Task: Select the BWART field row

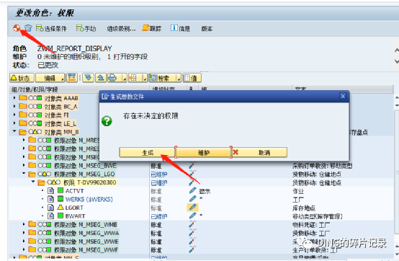Action: 75,216
